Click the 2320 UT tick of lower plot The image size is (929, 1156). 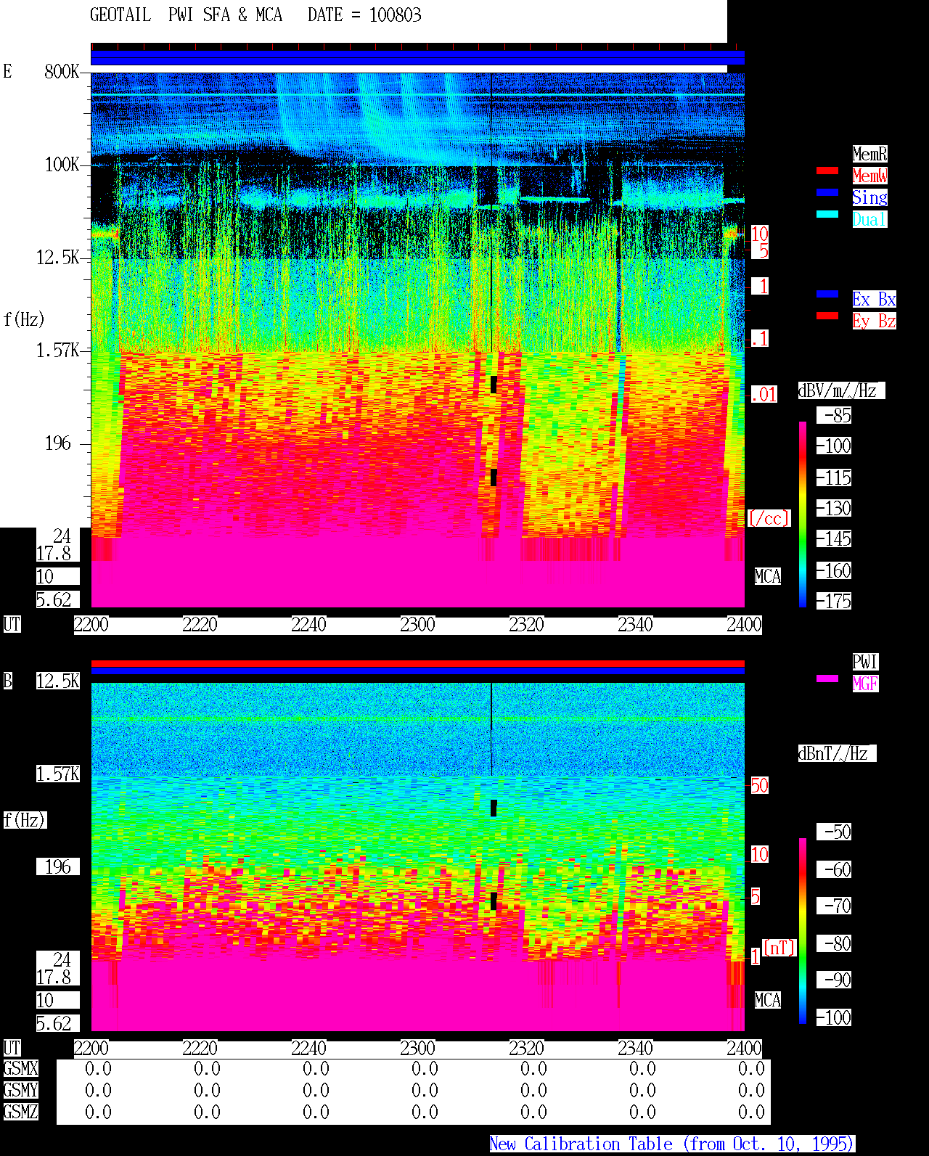tap(526, 1048)
